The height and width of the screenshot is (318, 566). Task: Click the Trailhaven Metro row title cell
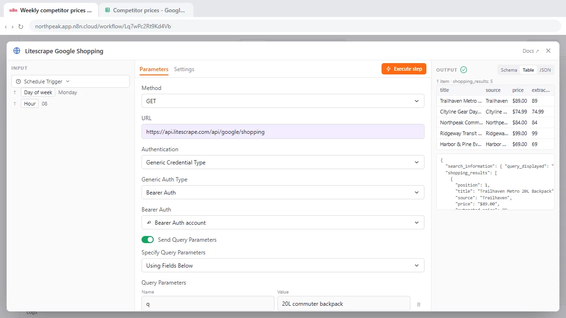click(460, 101)
